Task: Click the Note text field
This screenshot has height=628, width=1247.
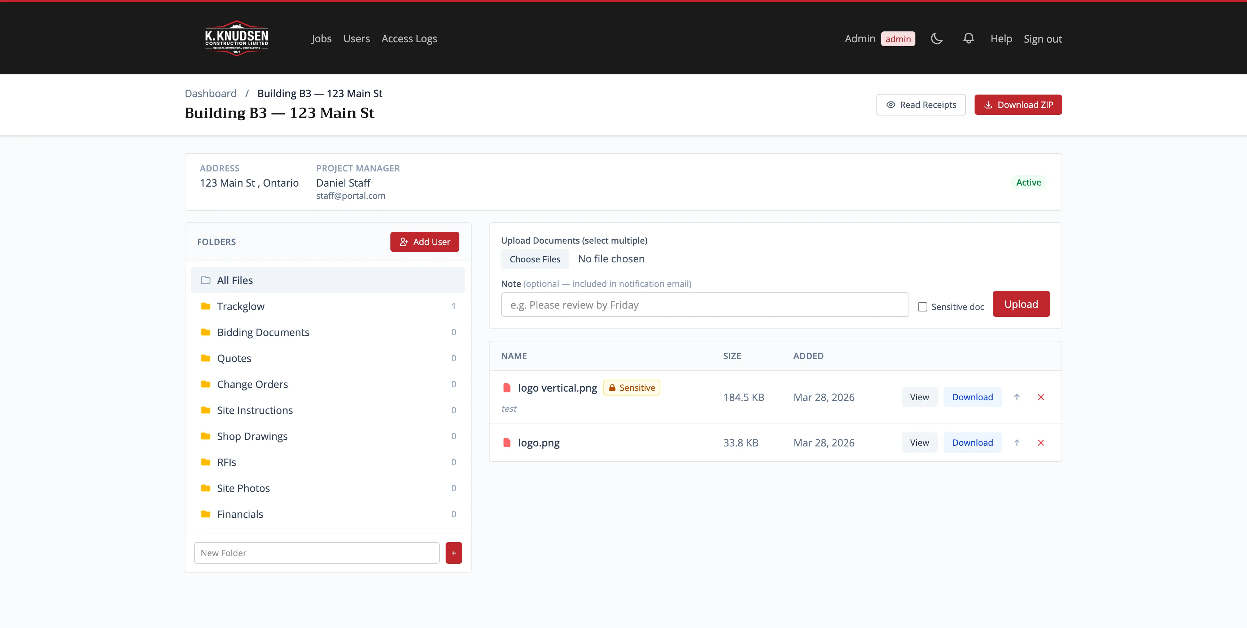Action: point(704,305)
